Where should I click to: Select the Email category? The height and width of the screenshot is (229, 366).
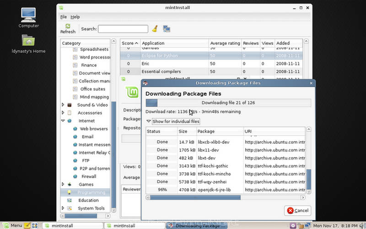(87, 136)
